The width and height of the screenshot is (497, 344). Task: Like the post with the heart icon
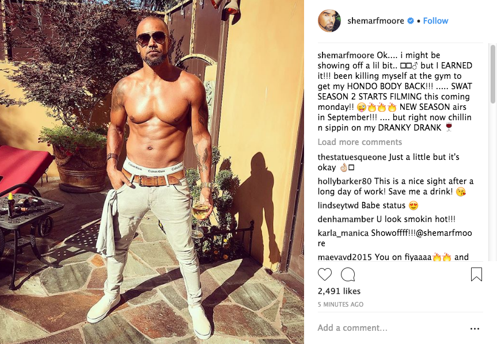click(325, 274)
